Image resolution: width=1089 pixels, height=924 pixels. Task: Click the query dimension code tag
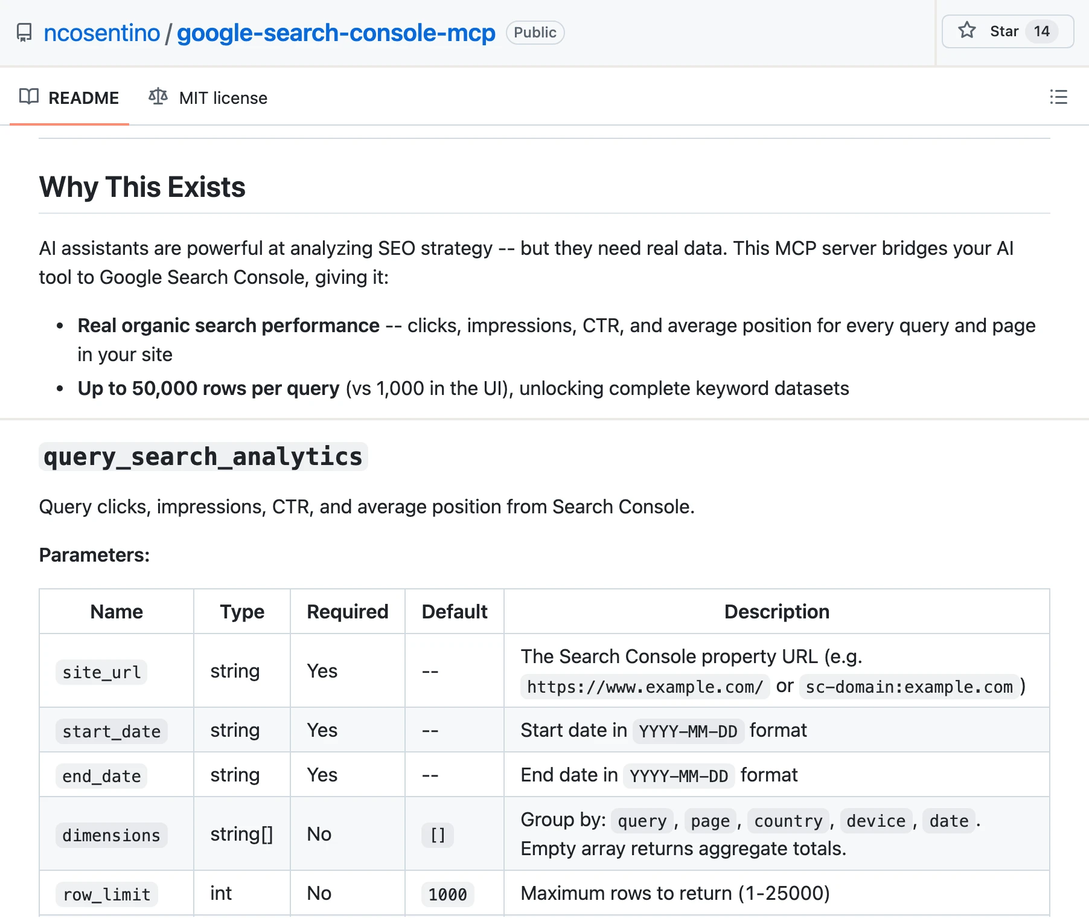click(x=642, y=821)
